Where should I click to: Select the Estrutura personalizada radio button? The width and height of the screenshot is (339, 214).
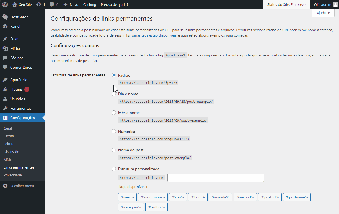pos(114,169)
